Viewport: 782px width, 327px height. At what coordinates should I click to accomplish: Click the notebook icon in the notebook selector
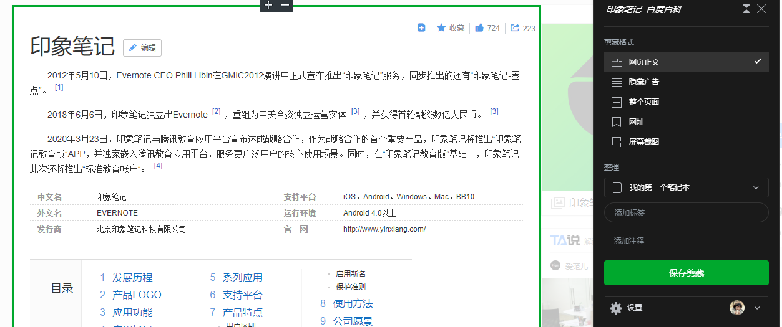coord(617,187)
